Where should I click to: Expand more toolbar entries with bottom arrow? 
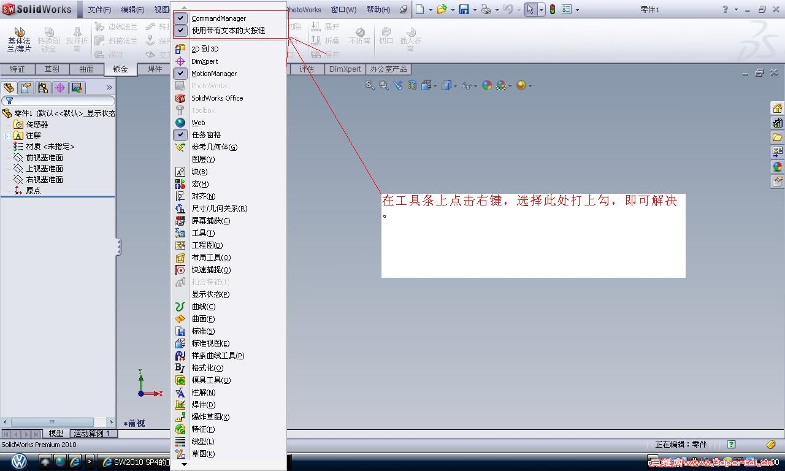click(184, 465)
